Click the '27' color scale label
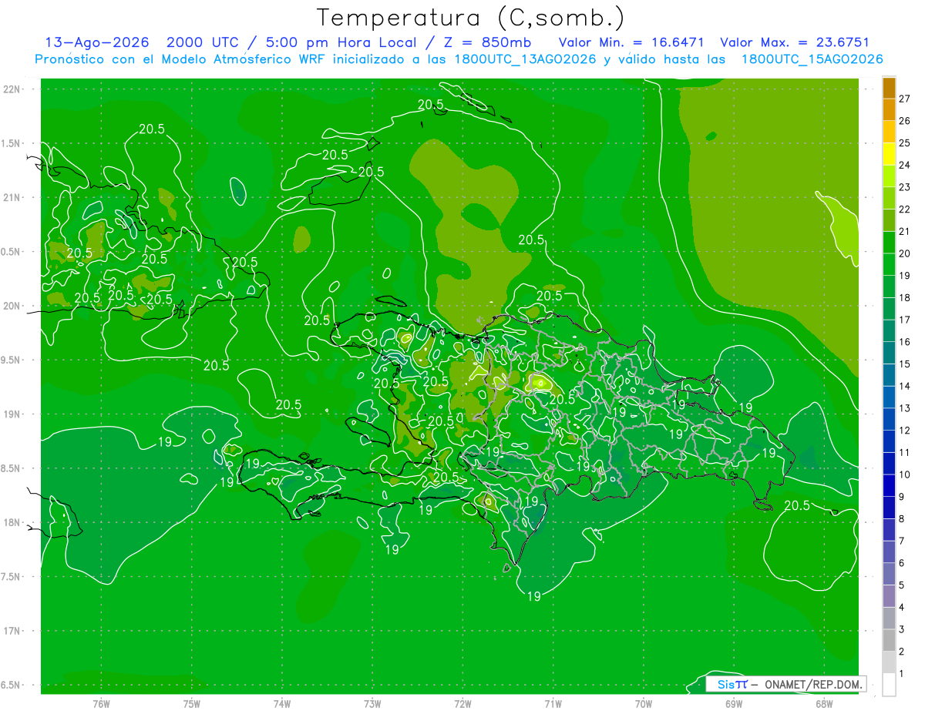Image resolution: width=925 pixels, height=714 pixels. click(905, 99)
